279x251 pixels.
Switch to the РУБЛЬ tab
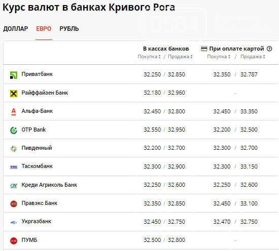pos(69,29)
